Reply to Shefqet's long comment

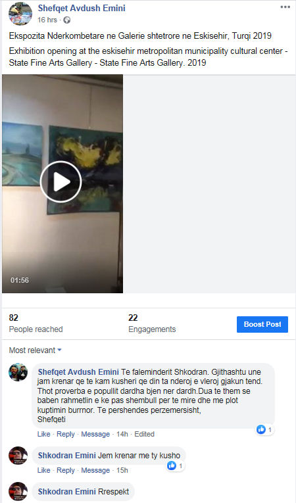[x=66, y=434]
